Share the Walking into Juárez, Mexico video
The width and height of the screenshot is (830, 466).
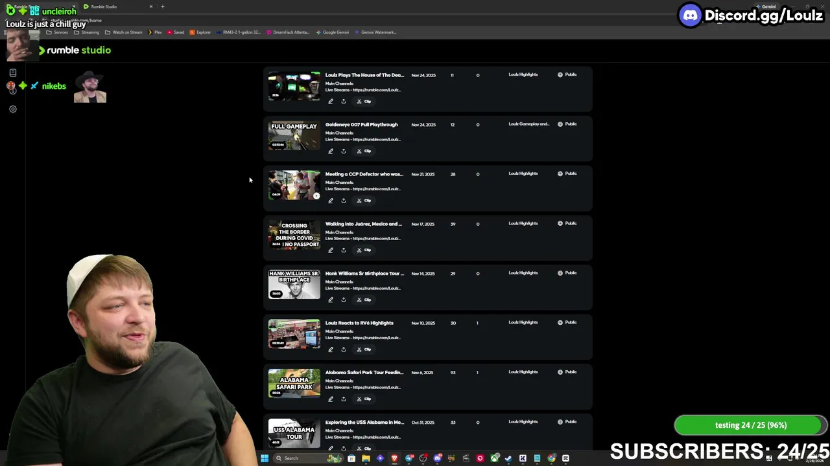344,250
